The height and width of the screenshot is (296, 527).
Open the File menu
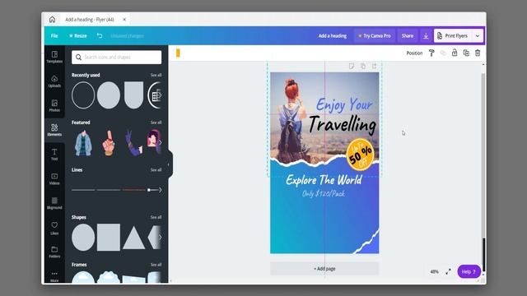(54, 36)
